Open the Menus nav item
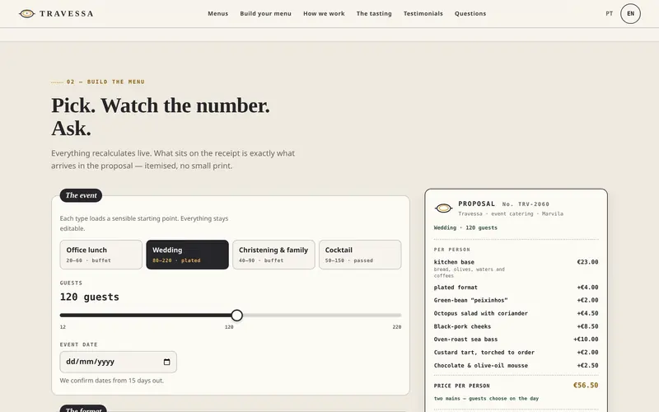Screen dimensions: 659x412 tap(217, 13)
